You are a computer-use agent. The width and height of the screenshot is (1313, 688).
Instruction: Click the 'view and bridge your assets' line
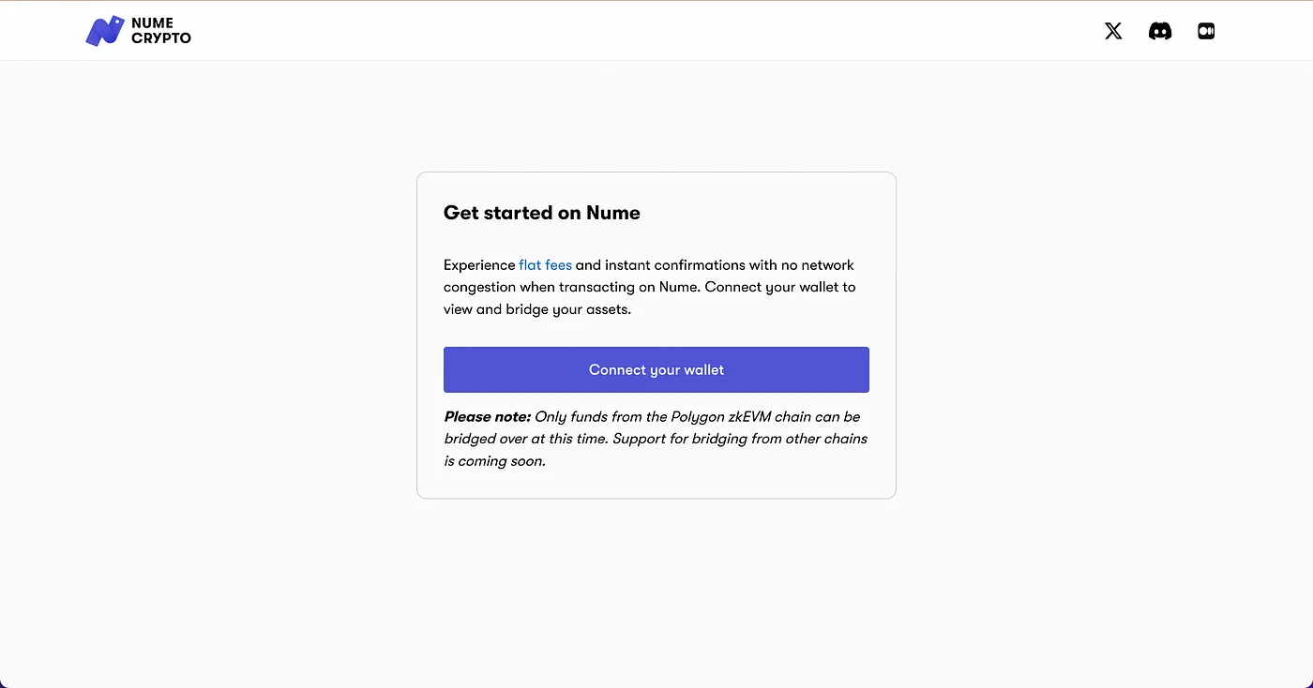(537, 309)
